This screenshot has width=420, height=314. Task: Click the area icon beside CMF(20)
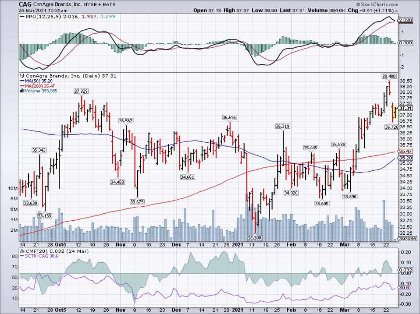click(22, 251)
